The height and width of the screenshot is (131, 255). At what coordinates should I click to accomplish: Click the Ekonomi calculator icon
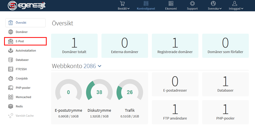click(x=171, y=3)
